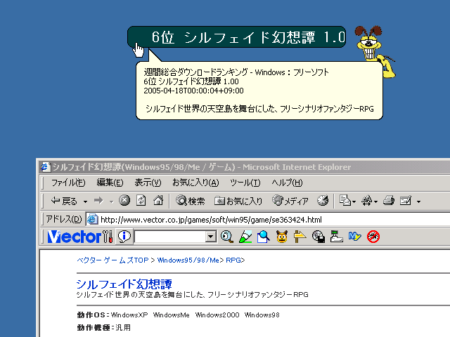
Task: Click the Vector logo on toolbar
Action: 75,237
